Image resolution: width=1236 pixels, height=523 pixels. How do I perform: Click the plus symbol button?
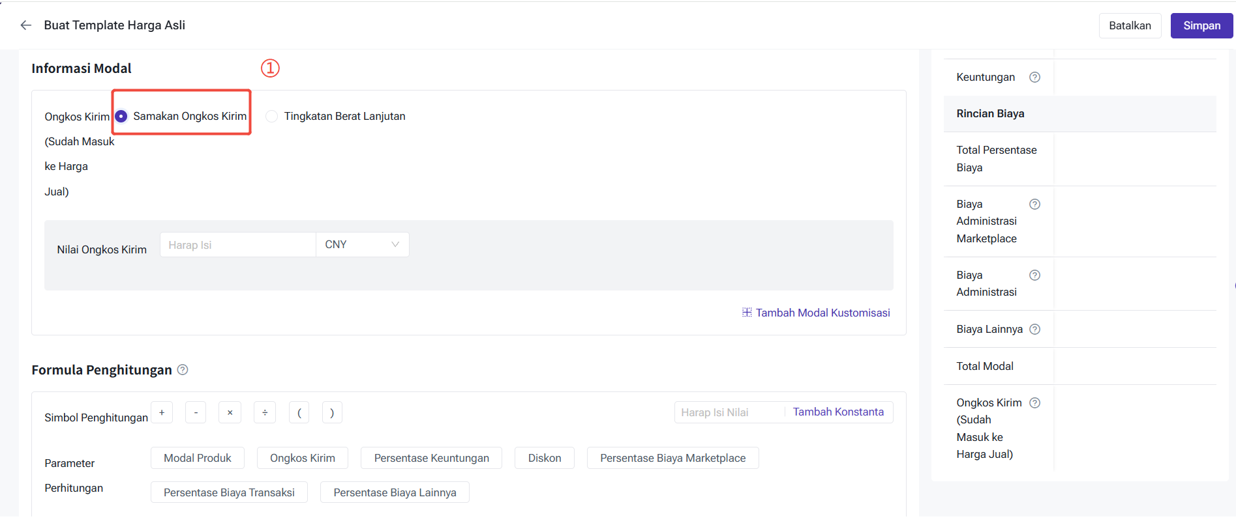coord(162,413)
